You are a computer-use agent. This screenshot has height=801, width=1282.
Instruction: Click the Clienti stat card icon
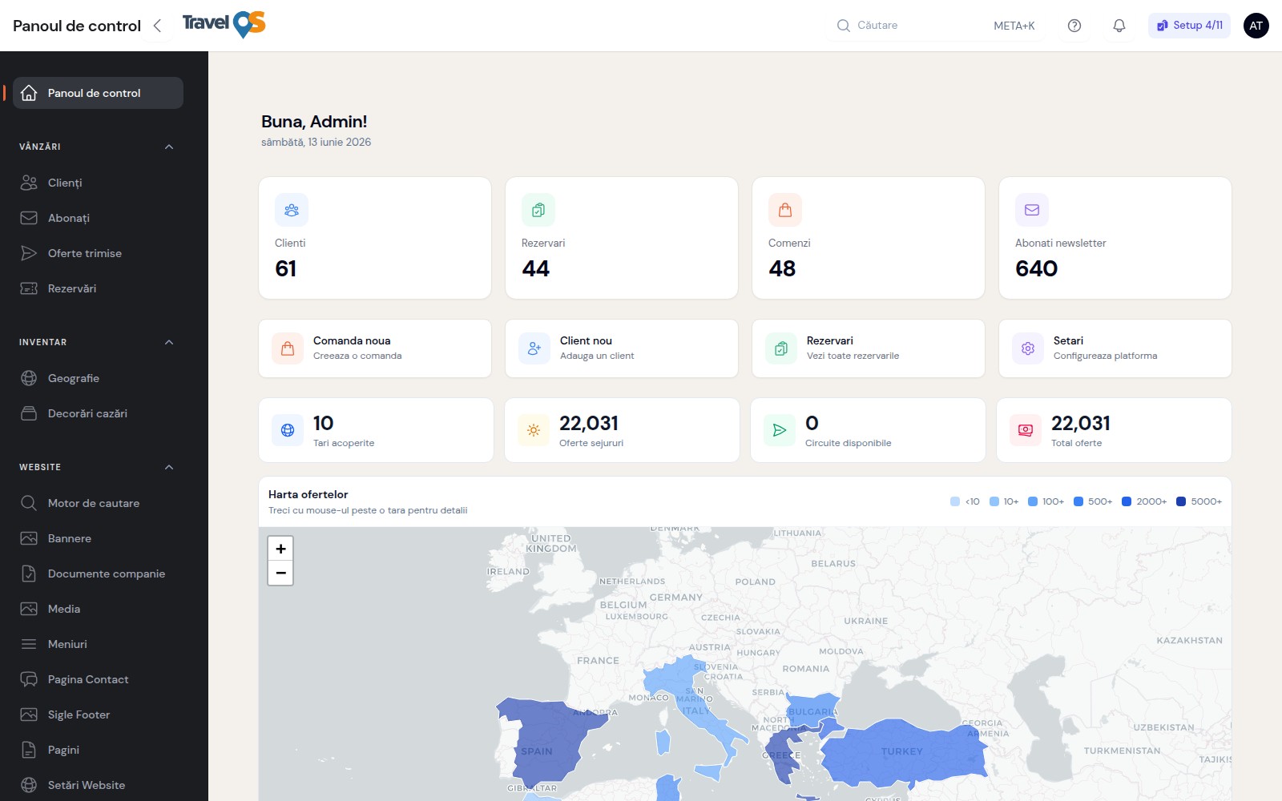tap(292, 210)
